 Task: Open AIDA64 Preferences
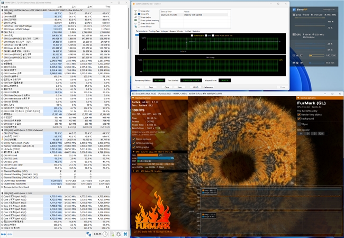pyautogui.click(x=208, y=87)
